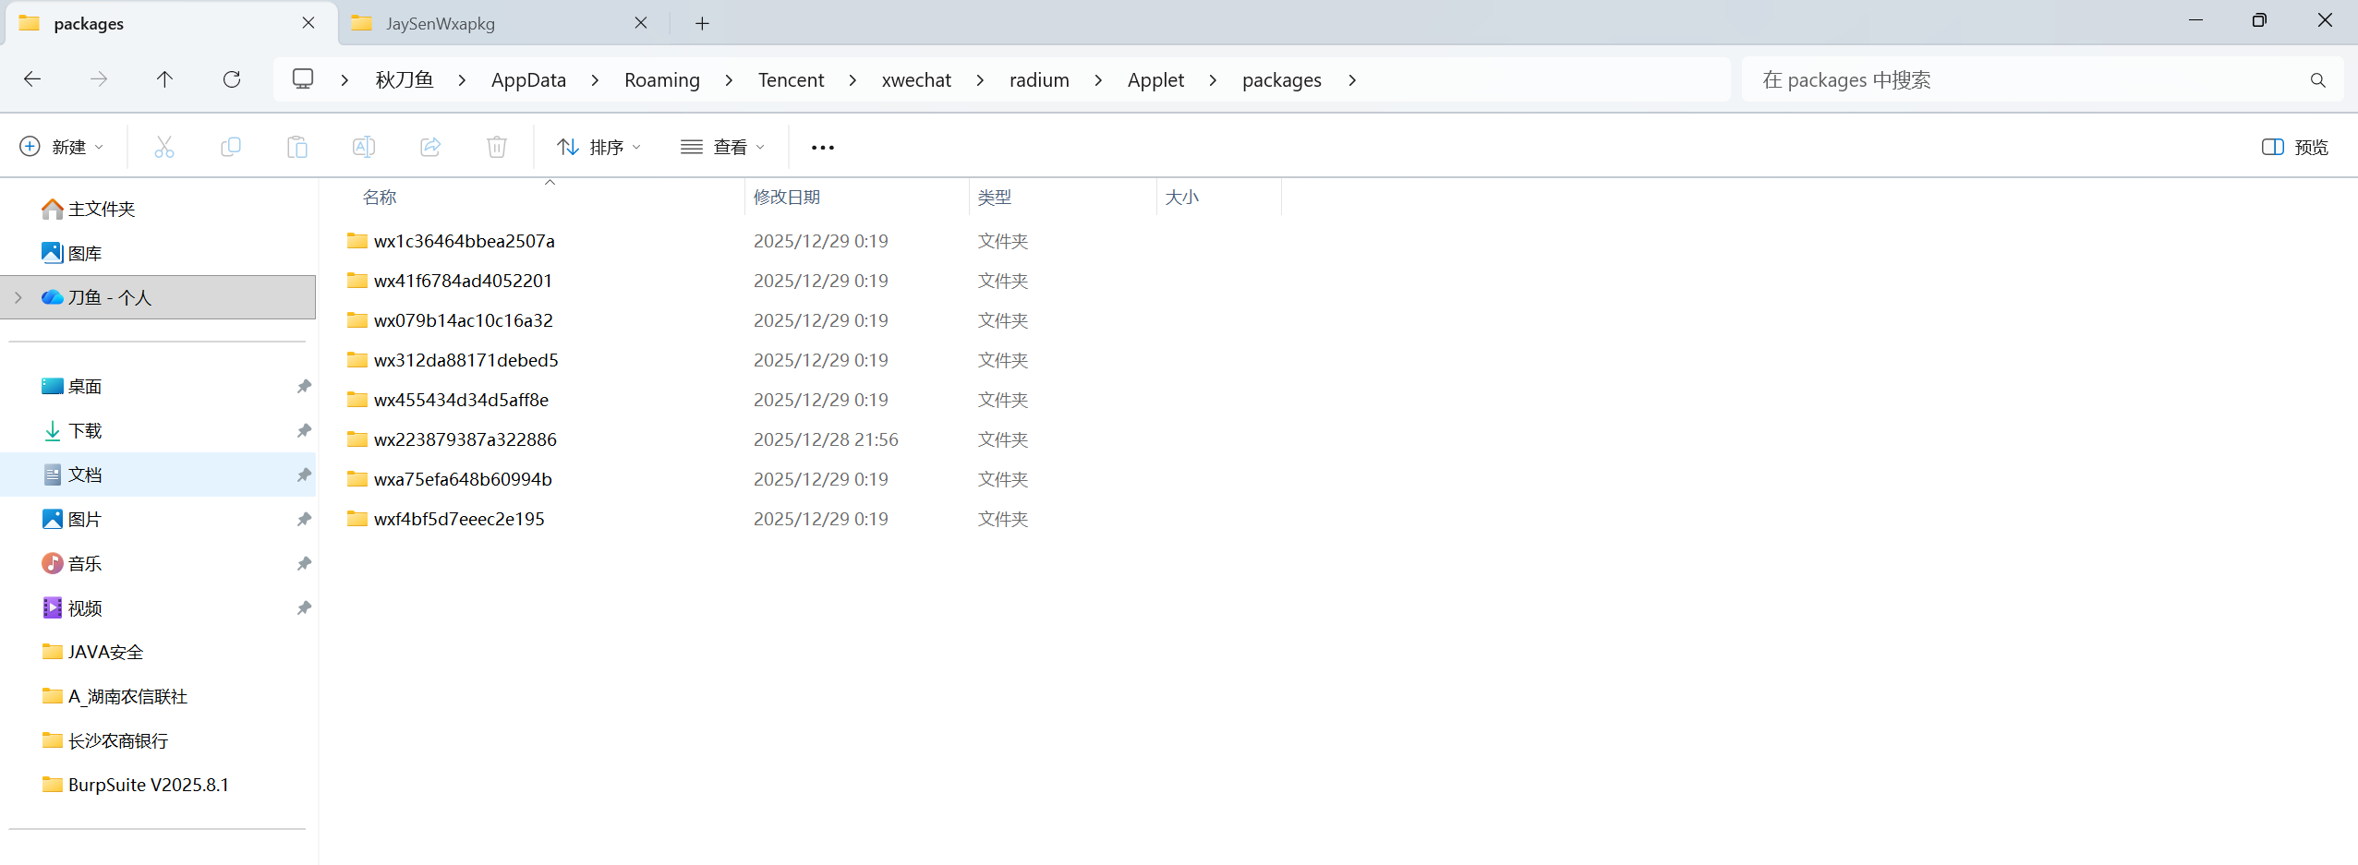Toggle the 预览 preview pane

pos(2294,147)
